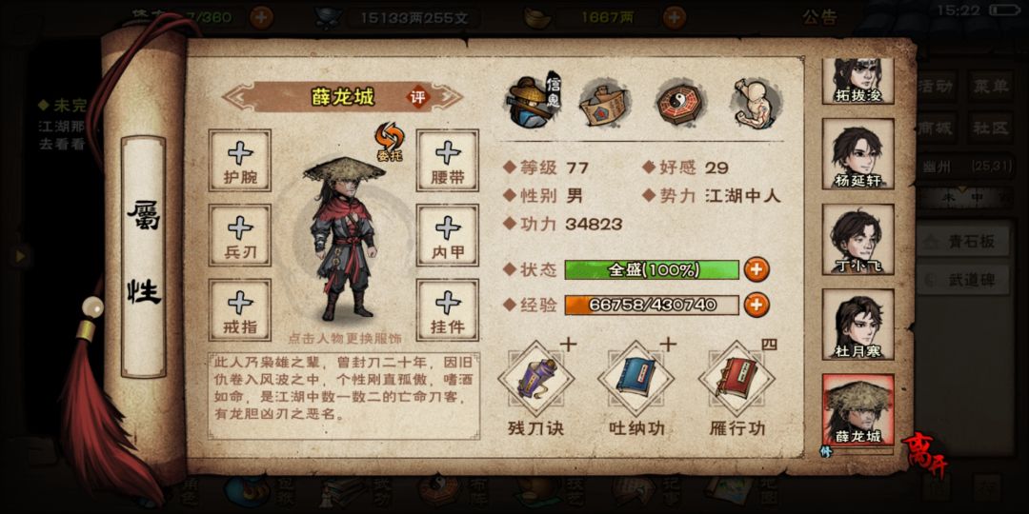
Task: Click the 经验 66758/430740 progress bar
Action: tap(652, 305)
